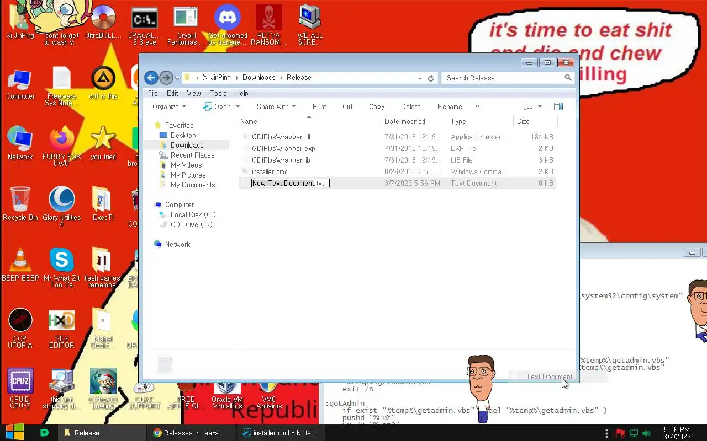Open CCP UTOPIA desktop icon
This screenshot has height=441, width=707.
pyautogui.click(x=20, y=329)
